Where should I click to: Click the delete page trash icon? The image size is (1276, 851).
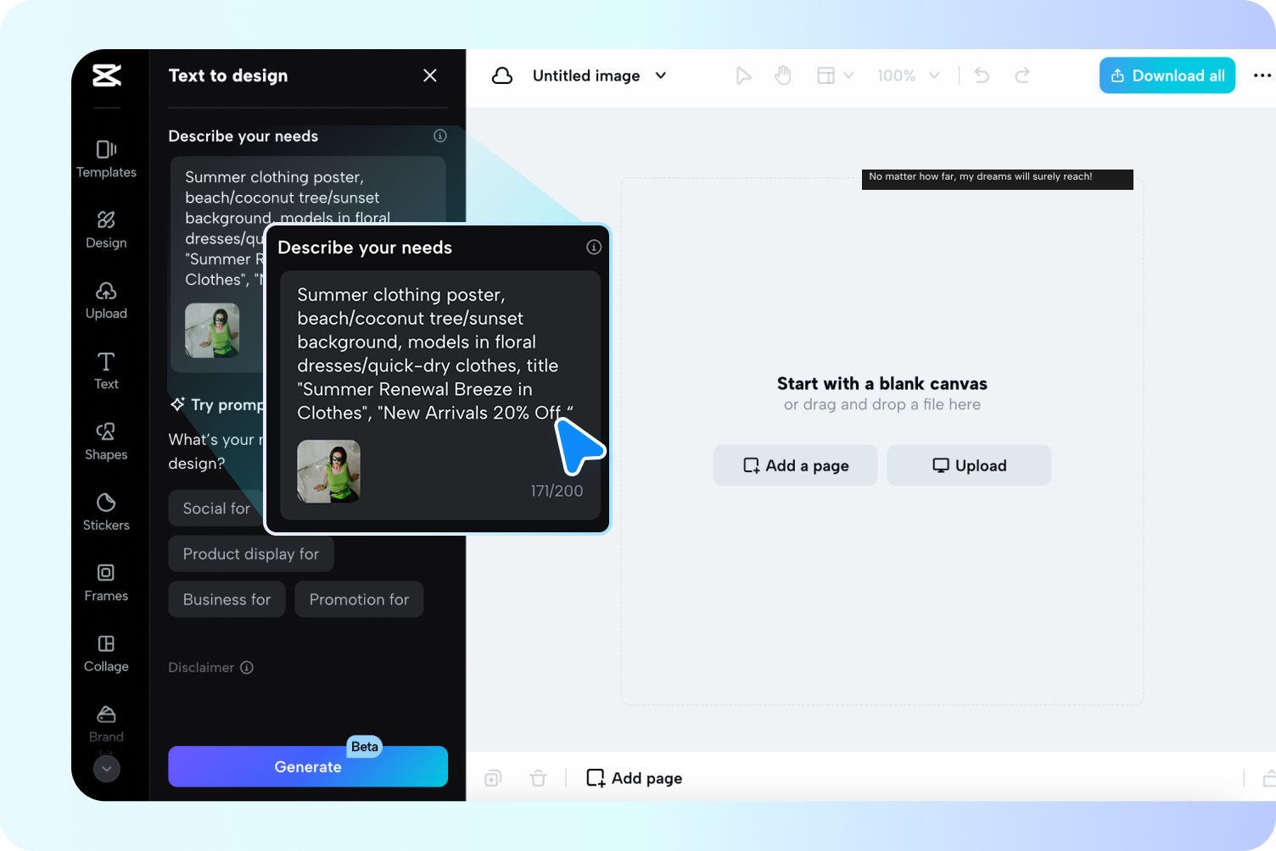539,777
